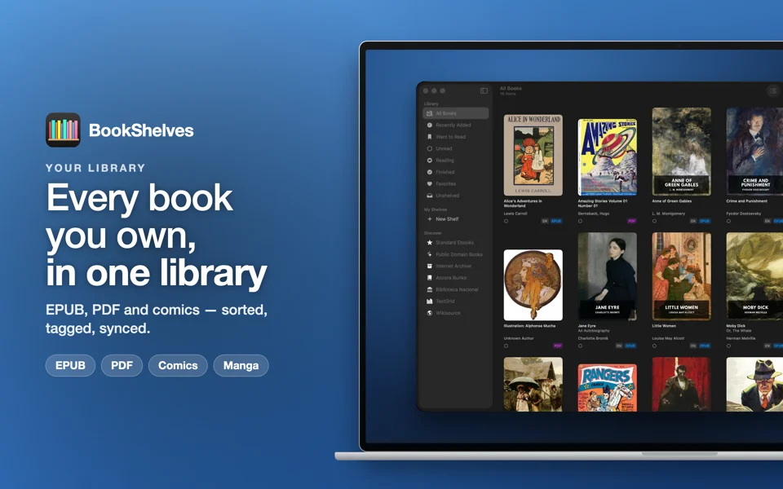Click subtitle 'Or, The Whale'
The width and height of the screenshot is (783, 489).
tap(739, 331)
